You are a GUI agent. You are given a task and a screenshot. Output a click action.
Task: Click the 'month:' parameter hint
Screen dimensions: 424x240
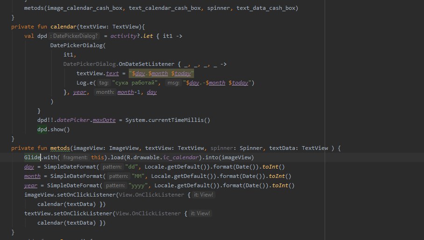click(x=105, y=92)
